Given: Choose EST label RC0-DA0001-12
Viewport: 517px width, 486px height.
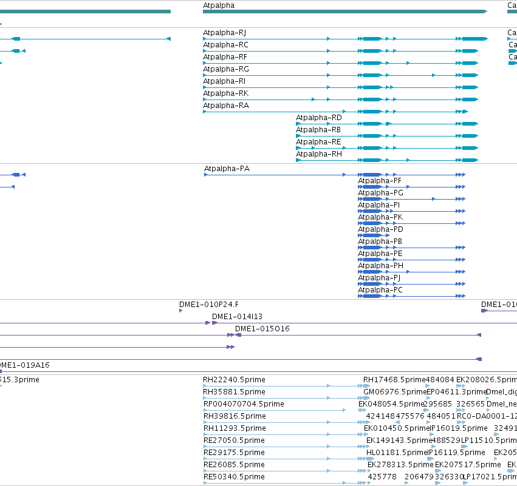Looking at the screenshot, I should pos(487,416).
